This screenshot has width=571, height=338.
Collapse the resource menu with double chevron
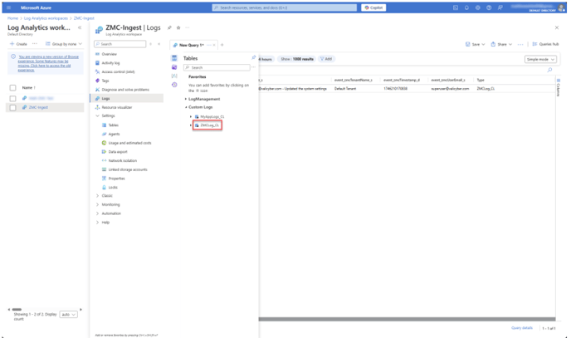[x=159, y=44]
